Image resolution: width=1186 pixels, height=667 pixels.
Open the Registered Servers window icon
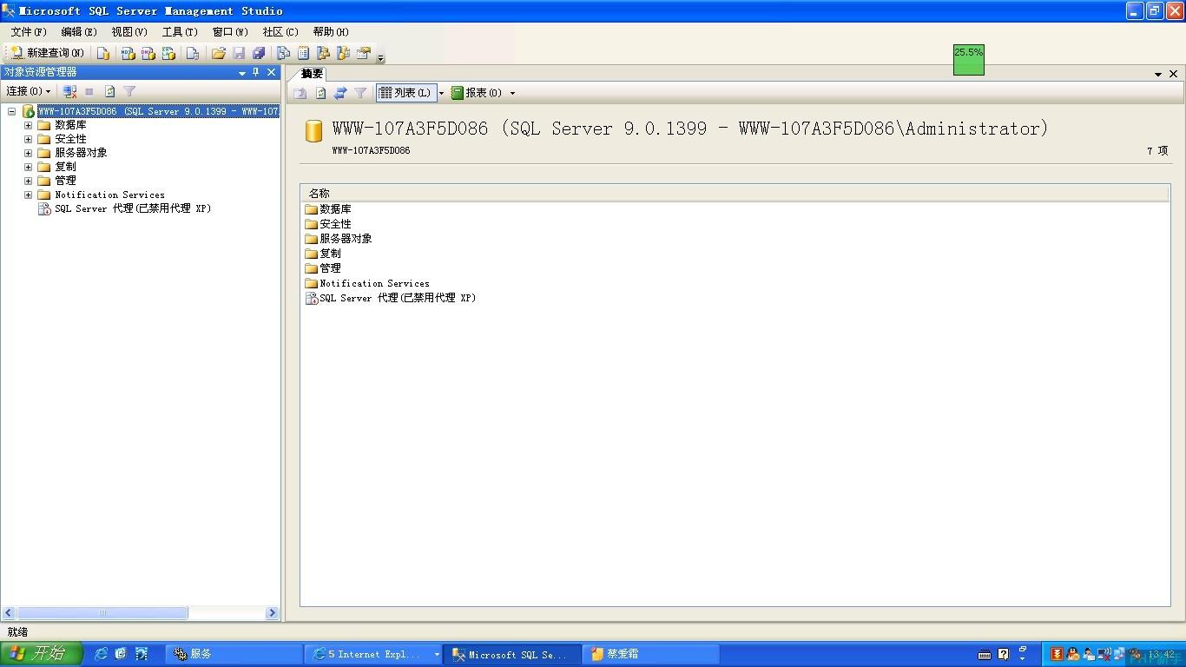click(283, 53)
